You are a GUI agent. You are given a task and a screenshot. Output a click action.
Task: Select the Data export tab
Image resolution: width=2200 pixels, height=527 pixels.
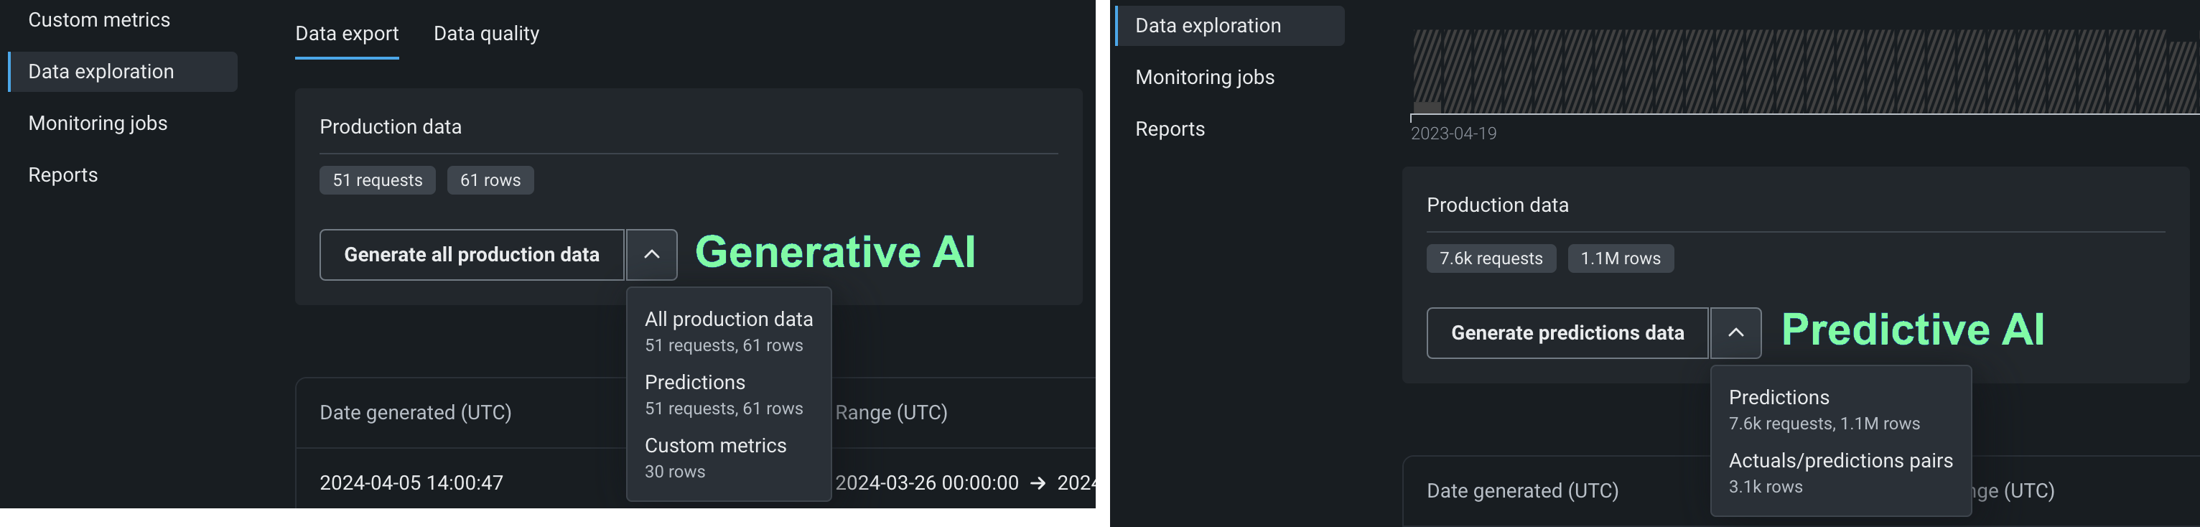point(347,34)
